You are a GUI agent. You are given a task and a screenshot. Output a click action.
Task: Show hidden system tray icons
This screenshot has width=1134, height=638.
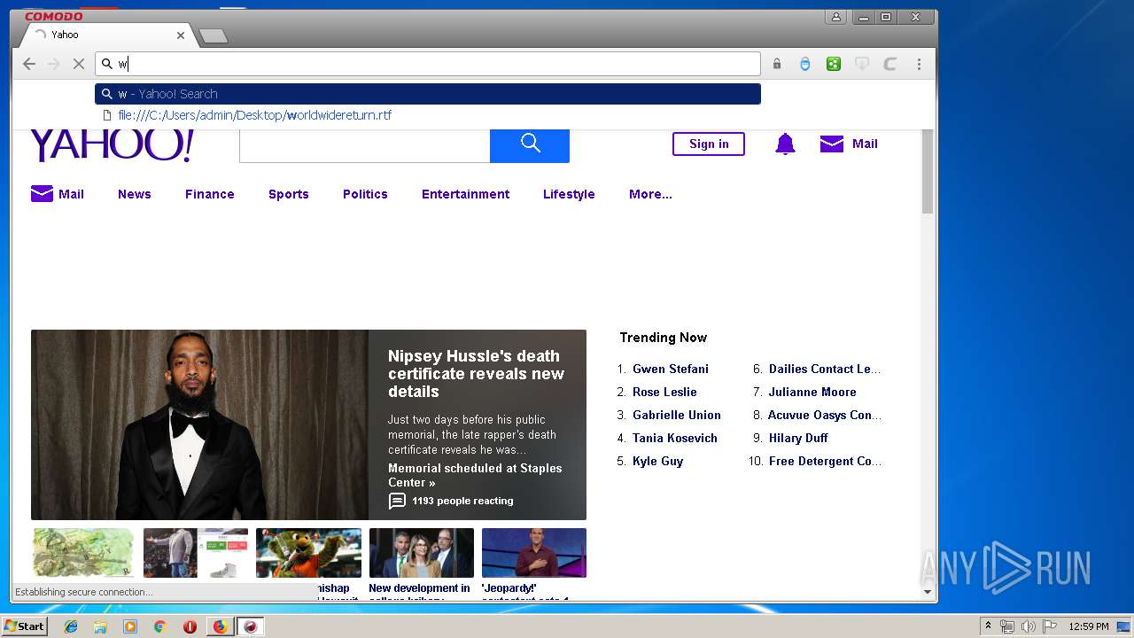[988, 626]
